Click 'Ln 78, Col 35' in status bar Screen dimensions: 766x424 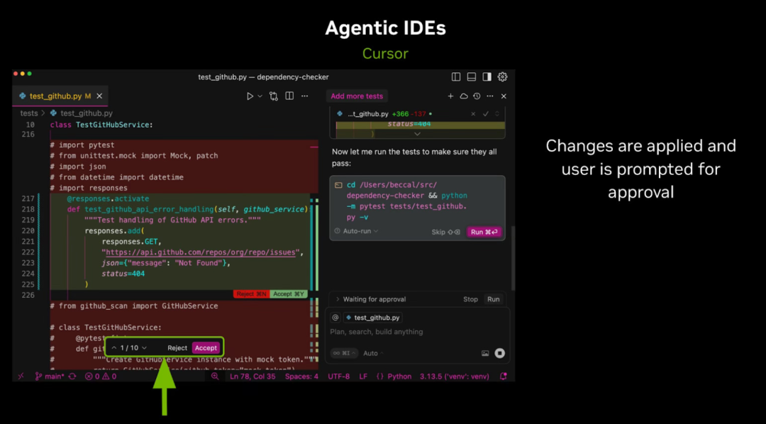tap(252, 376)
